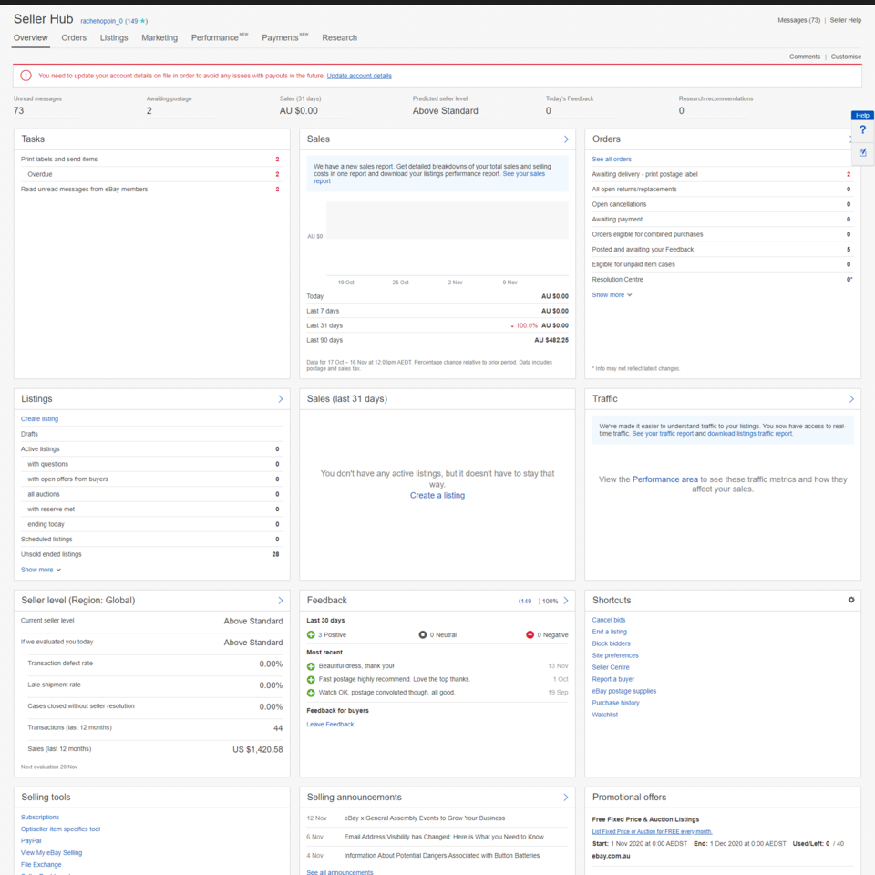This screenshot has height=875, width=875.
Task: Expand Show more in Orders panel
Action: pyautogui.click(x=612, y=294)
